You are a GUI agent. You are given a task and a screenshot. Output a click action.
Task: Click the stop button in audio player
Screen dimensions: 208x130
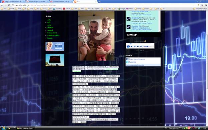point(131,46)
